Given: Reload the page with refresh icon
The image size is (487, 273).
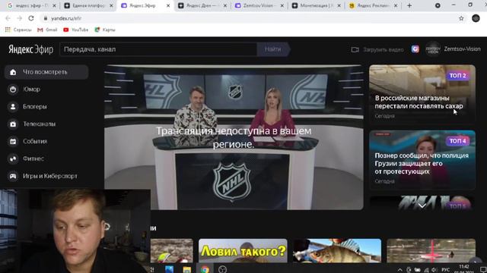Looking at the screenshot, I should (x=31, y=18).
